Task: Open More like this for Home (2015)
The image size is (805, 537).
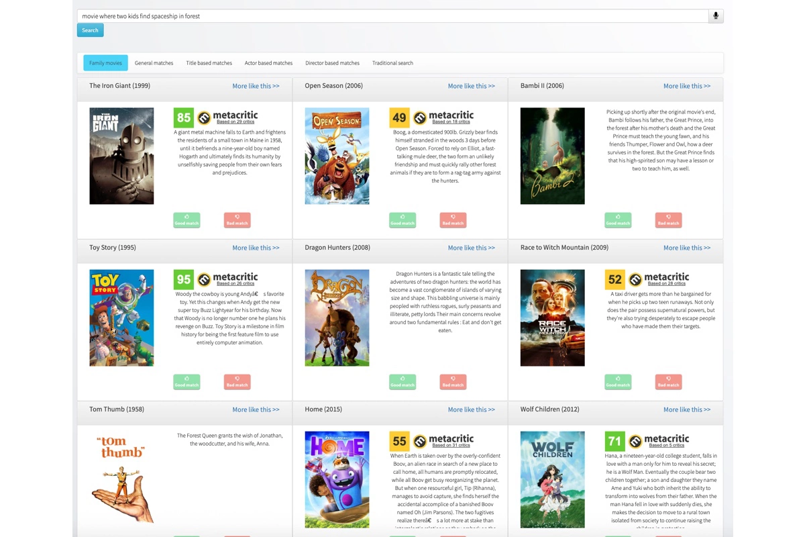Action: pos(472,409)
